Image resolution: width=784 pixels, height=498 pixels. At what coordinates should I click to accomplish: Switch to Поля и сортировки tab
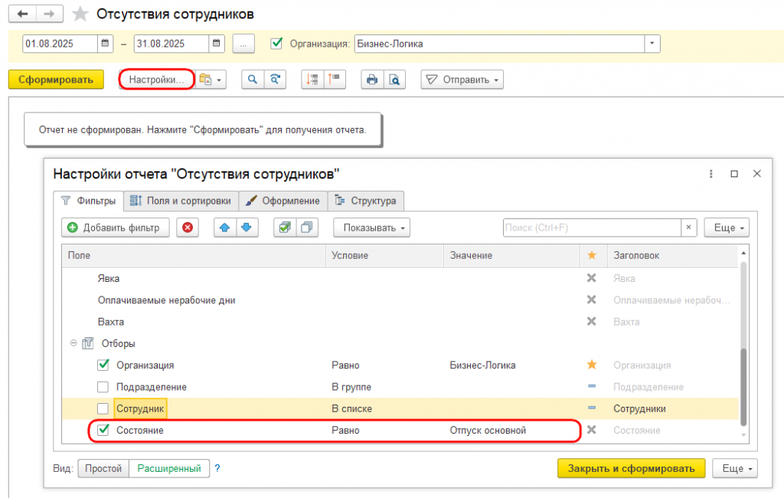point(181,201)
